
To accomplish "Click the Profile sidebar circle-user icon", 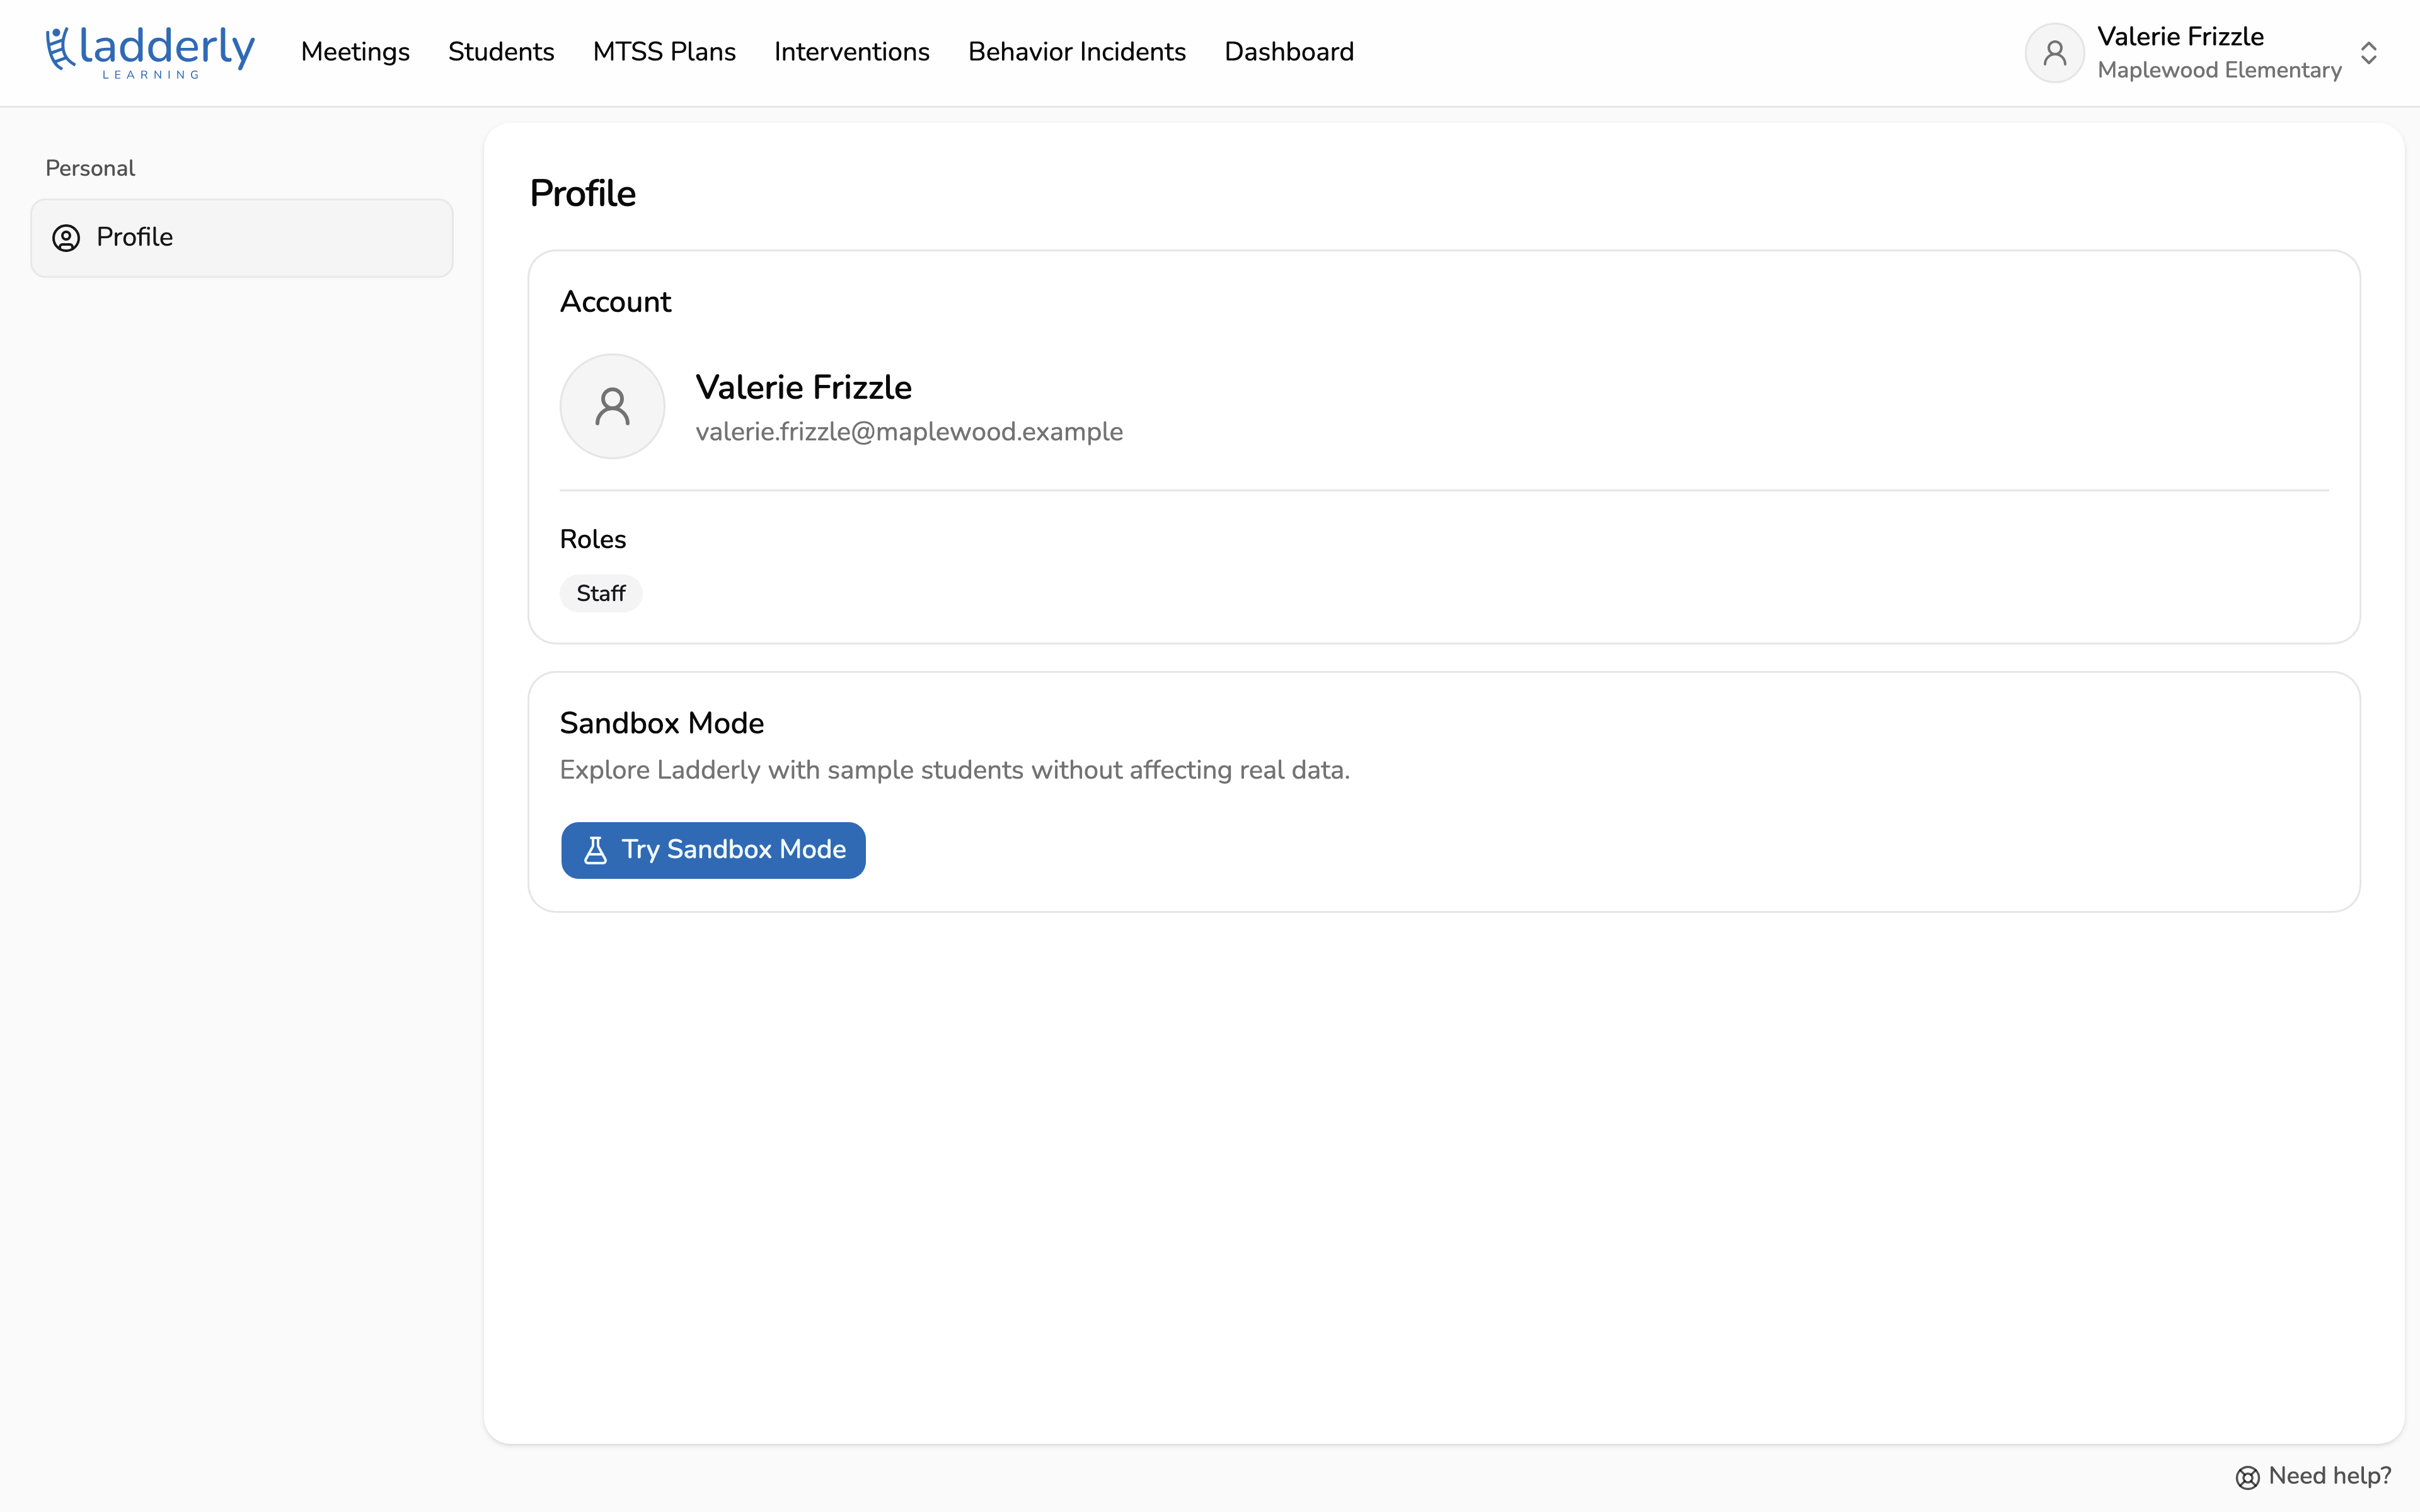I will click(x=66, y=238).
